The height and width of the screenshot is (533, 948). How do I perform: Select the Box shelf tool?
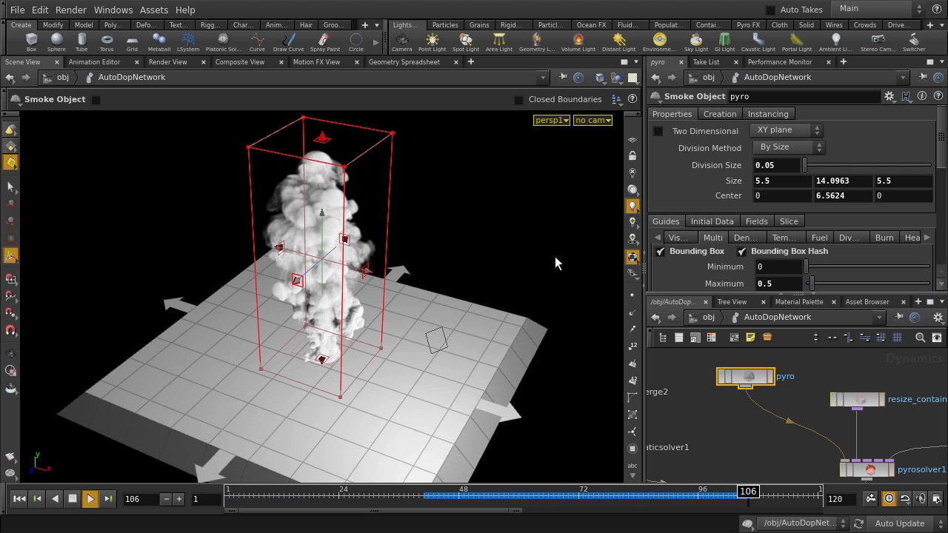click(31, 42)
